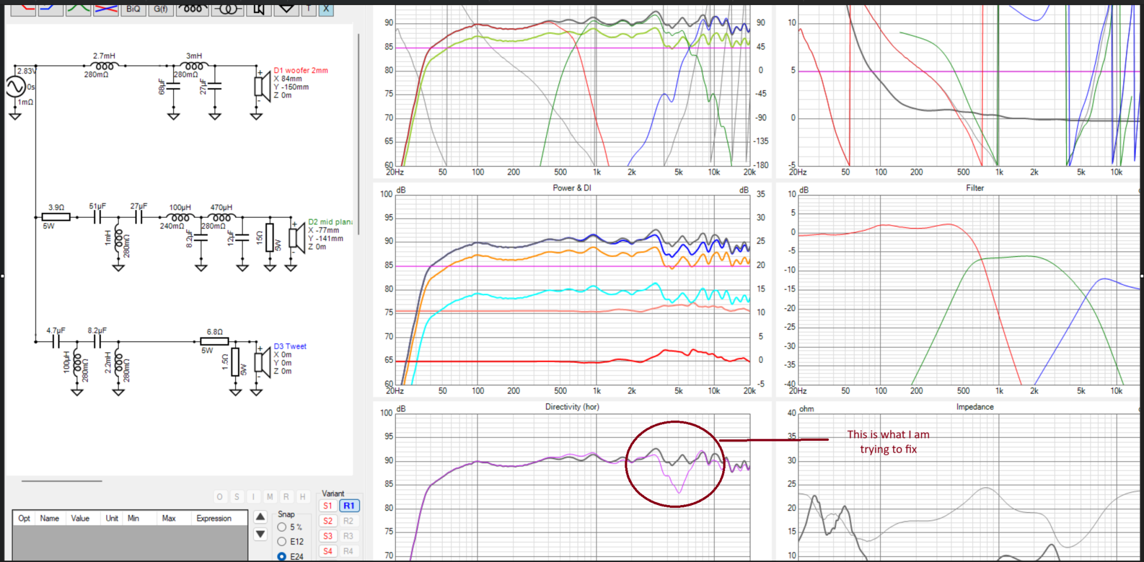Select the 68µF shunt capacitor

pyautogui.click(x=173, y=87)
